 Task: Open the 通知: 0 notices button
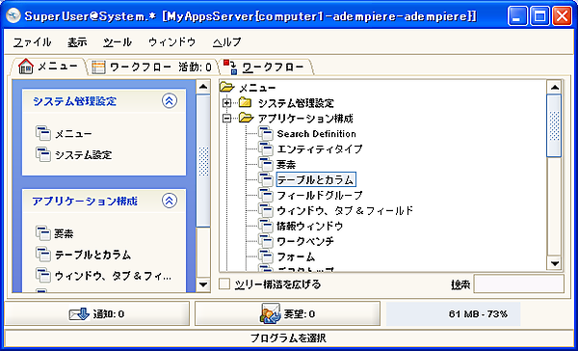97,313
